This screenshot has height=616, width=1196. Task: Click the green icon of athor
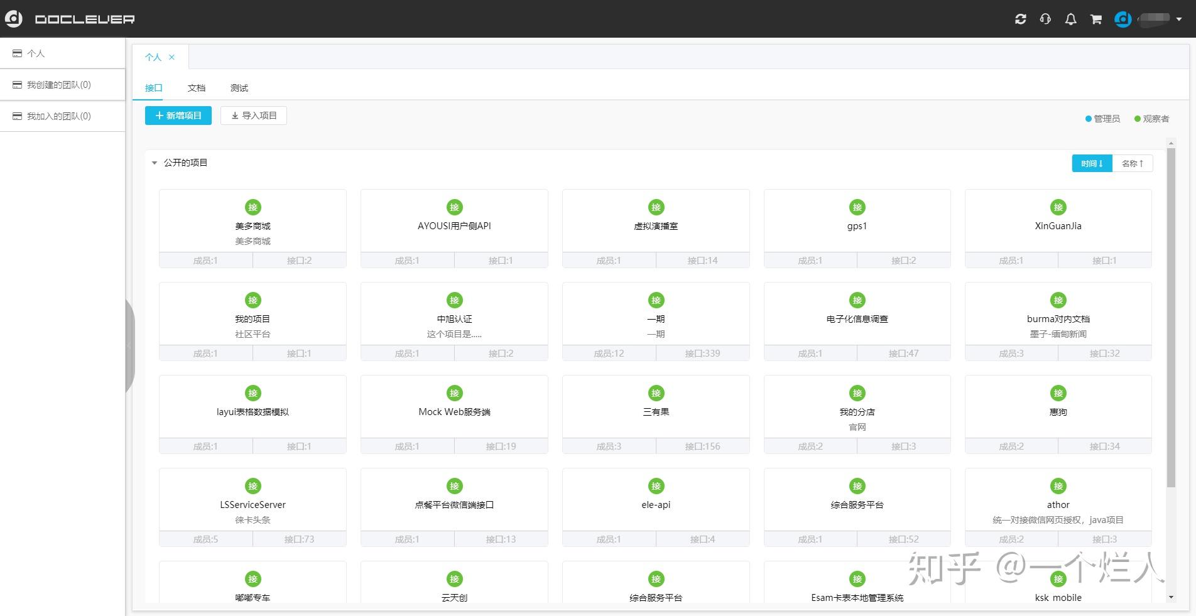pyautogui.click(x=1058, y=486)
